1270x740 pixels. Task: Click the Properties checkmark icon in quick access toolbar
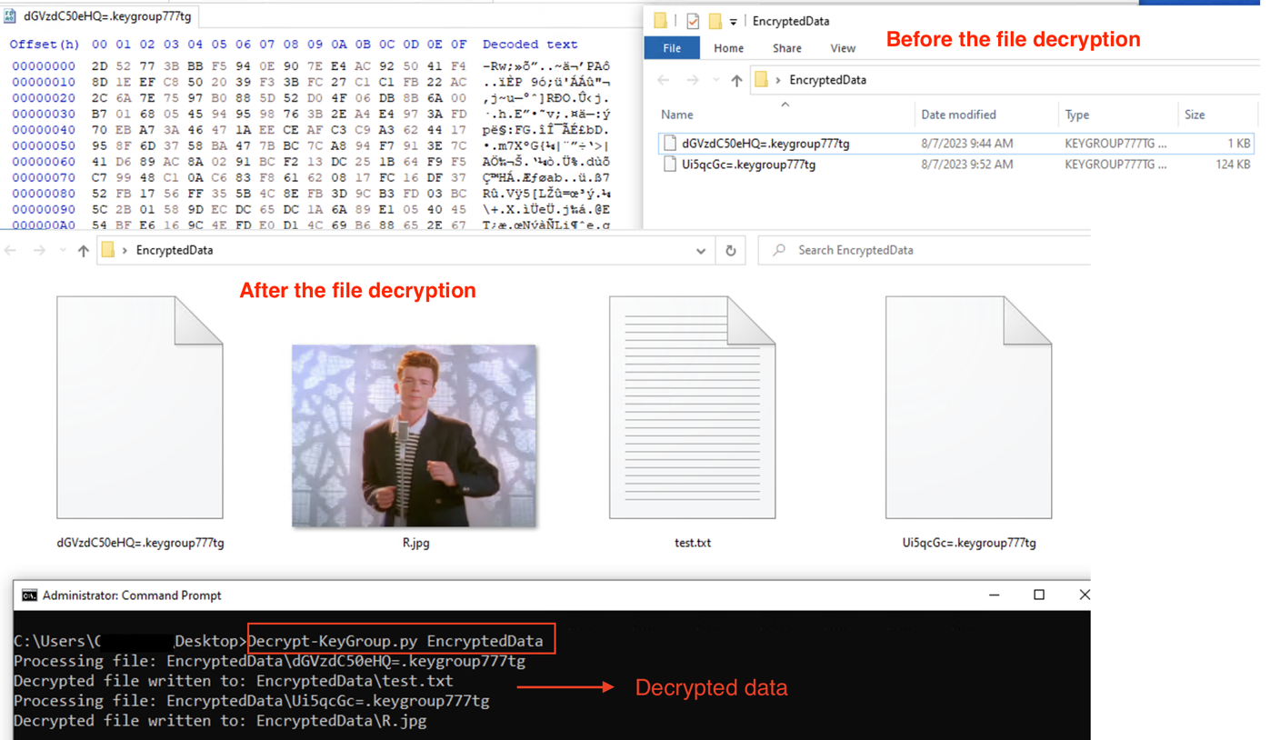pos(693,21)
